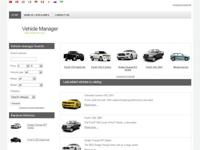This screenshot has height=150, width=200.
Task: Open the minimum Price dropdown
Action: coord(23,66)
